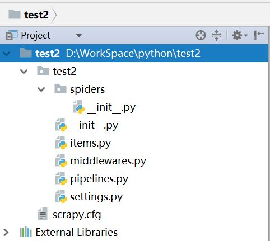Open the Project view dropdown arrow
The height and width of the screenshot is (241, 270).
pyautogui.click(x=79, y=35)
